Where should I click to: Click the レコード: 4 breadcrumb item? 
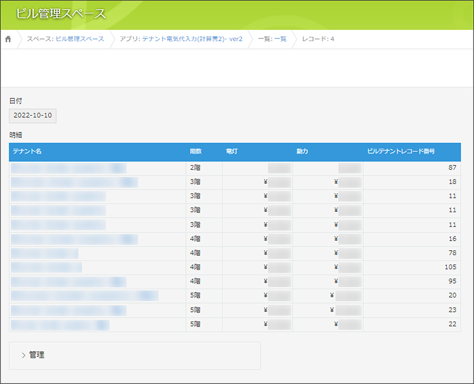coord(318,39)
